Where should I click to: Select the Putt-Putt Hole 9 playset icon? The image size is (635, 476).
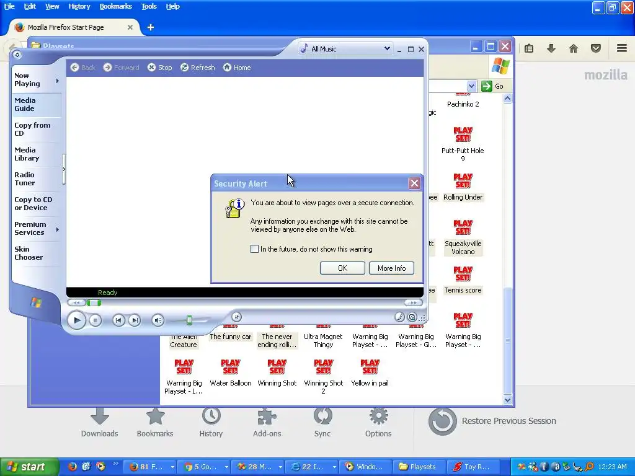pyautogui.click(x=463, y=134)
